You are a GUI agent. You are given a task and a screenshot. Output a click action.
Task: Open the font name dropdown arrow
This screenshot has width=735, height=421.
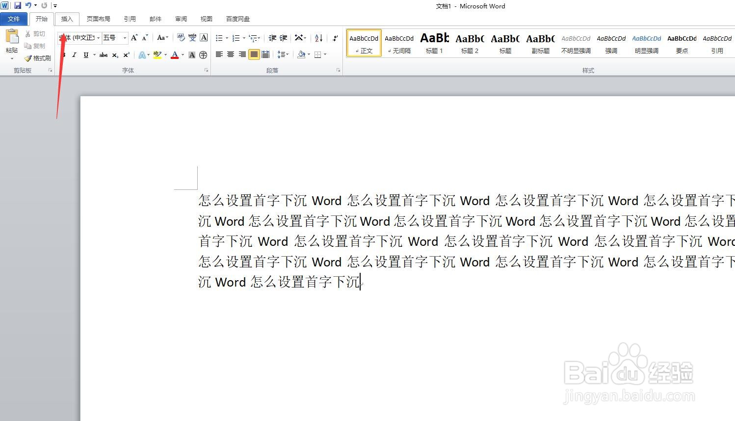pyautogui.click(x=98, y=38)
